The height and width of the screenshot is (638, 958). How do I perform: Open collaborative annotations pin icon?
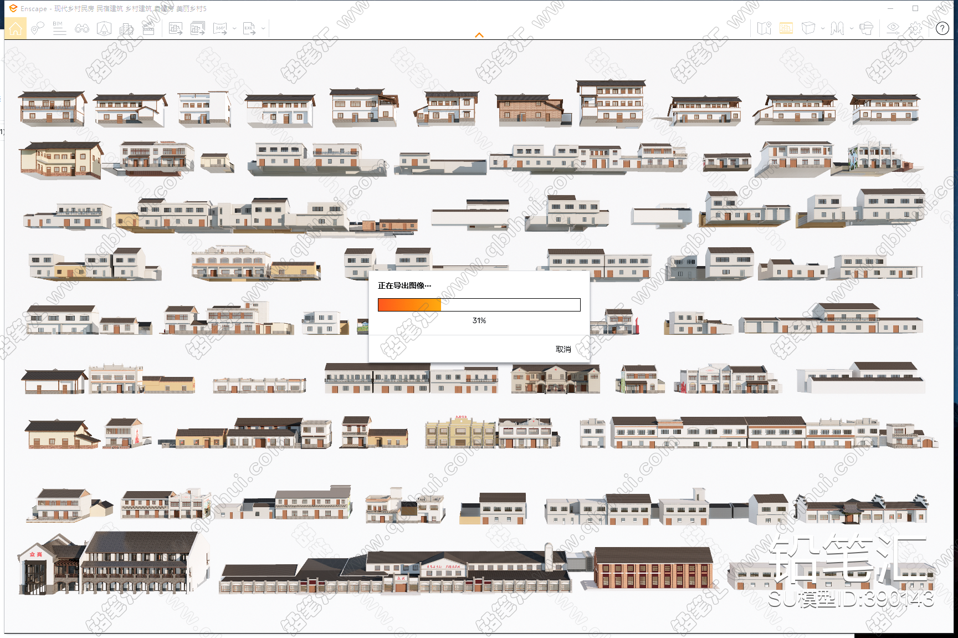(x=37, y=28)
